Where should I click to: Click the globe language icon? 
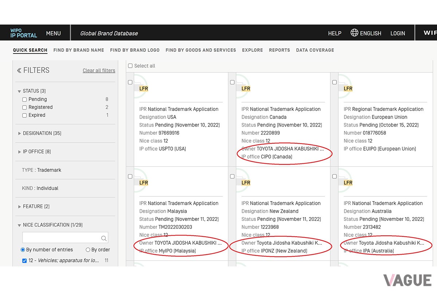354,33
